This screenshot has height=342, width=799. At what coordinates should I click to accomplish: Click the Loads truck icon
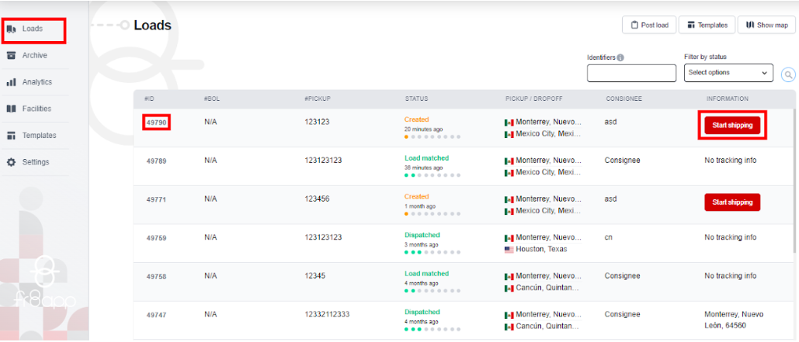tap(11, 29)
